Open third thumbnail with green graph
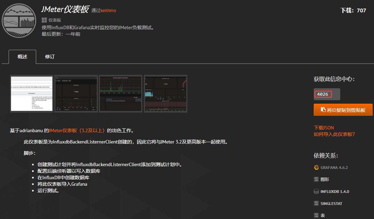The height and width of the screenshot is (219, 374). point(121,94)
